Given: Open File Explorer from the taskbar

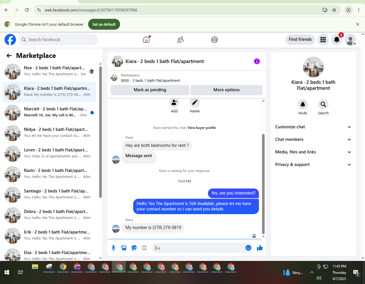Looking at the screenshot, I should (35, 267).
